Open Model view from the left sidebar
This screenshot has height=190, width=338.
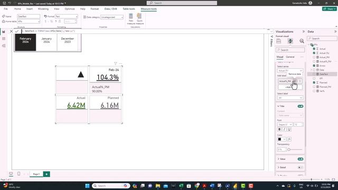point(4,46)
